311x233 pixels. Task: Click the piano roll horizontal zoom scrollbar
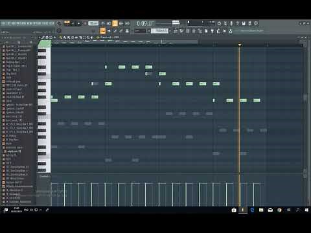click(125, 42)
